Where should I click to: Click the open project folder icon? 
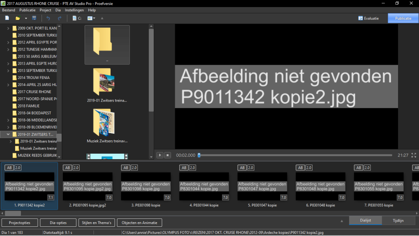[x=18, y=18]
